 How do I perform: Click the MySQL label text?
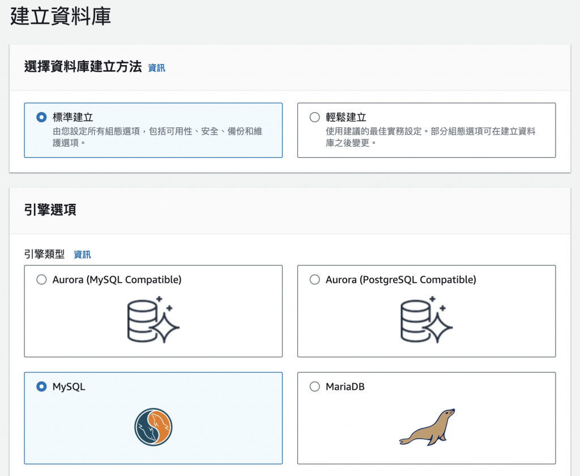(69, 387)
